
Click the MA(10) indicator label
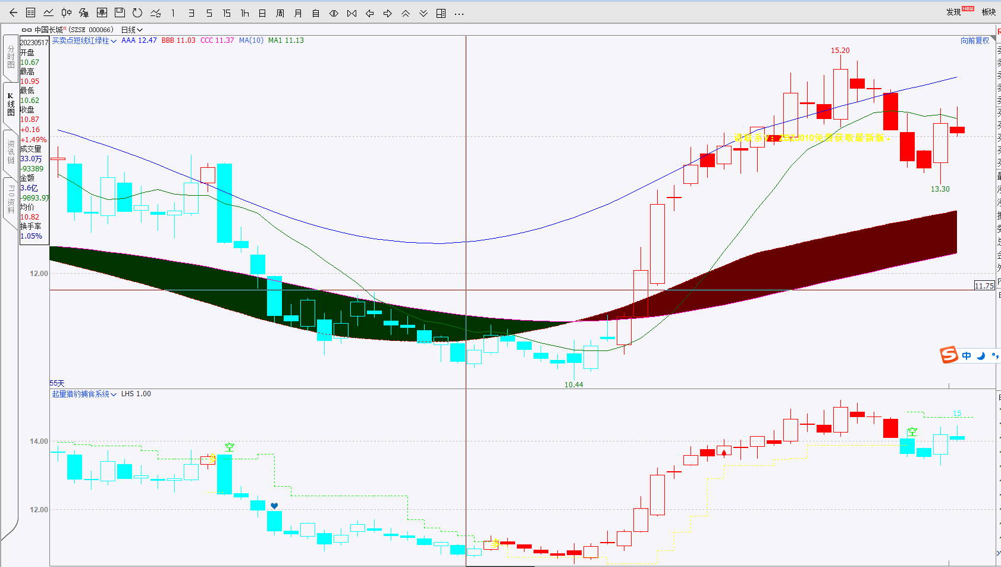click(251, 40)
